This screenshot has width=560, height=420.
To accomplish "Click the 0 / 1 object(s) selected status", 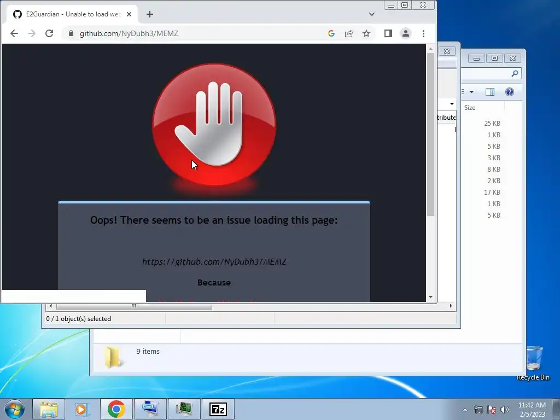I will pos(79,319).
